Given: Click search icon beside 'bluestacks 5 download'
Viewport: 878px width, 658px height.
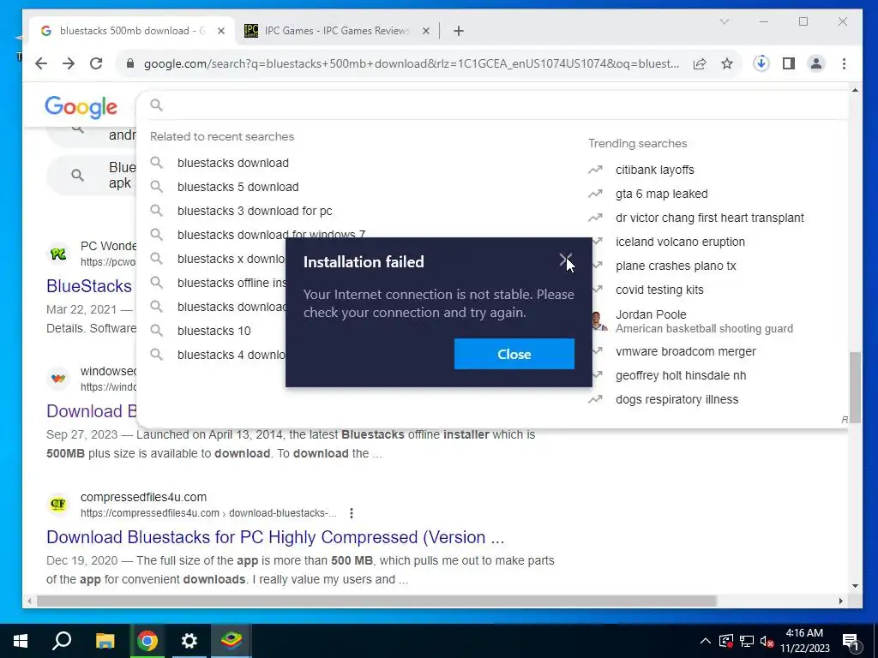Looking at the screenshot, I should (x=156, y=187).
